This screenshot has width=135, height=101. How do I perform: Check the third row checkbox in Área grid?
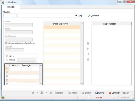pyautogui.click(x=7, y=77)
